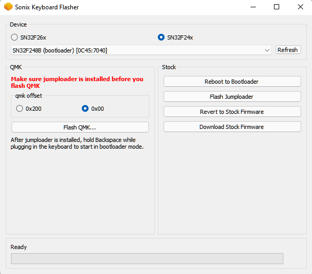Click the Sonix Keyboard Flasher app icon
The height and width of the screenshot is (274, 312).
8,7
